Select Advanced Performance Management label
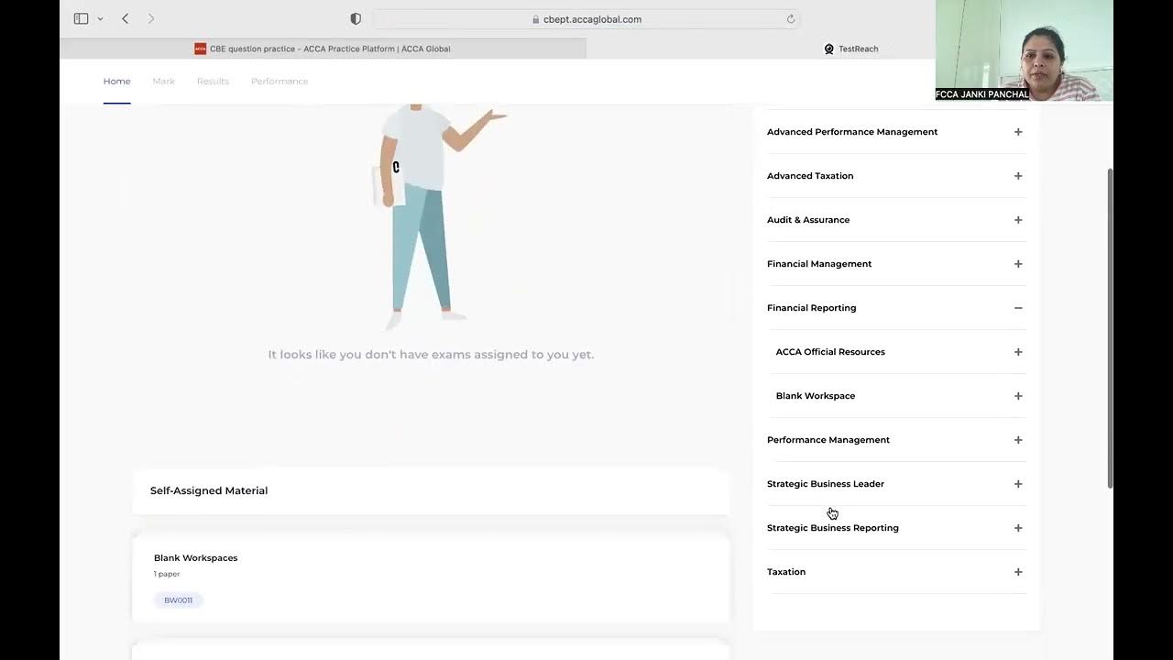Screen dimensions: 1173x660 [x=852, y=132]
